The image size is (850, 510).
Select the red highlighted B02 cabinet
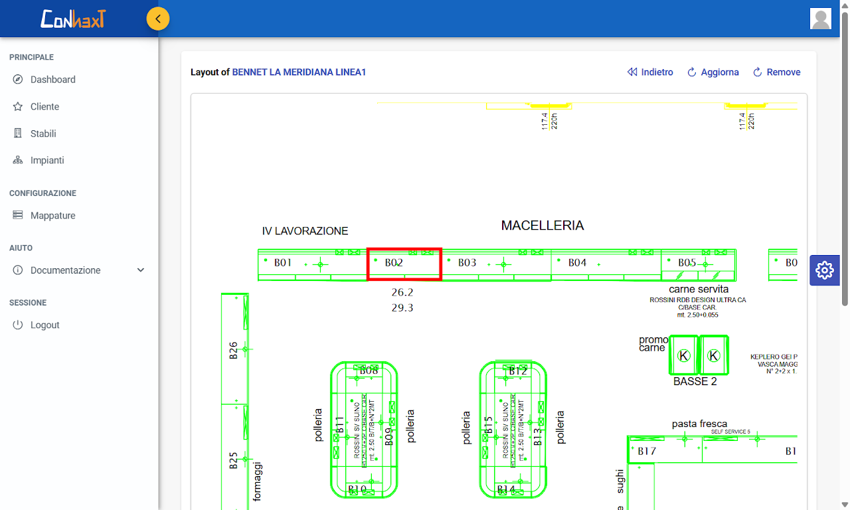click(x=404, y=264)
